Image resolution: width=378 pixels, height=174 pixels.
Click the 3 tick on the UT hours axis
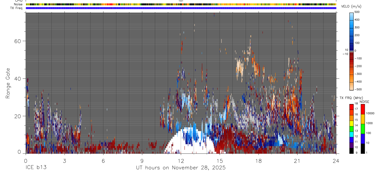coord(64,161)
